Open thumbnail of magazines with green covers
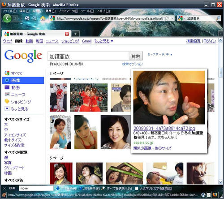 [125, 173]
